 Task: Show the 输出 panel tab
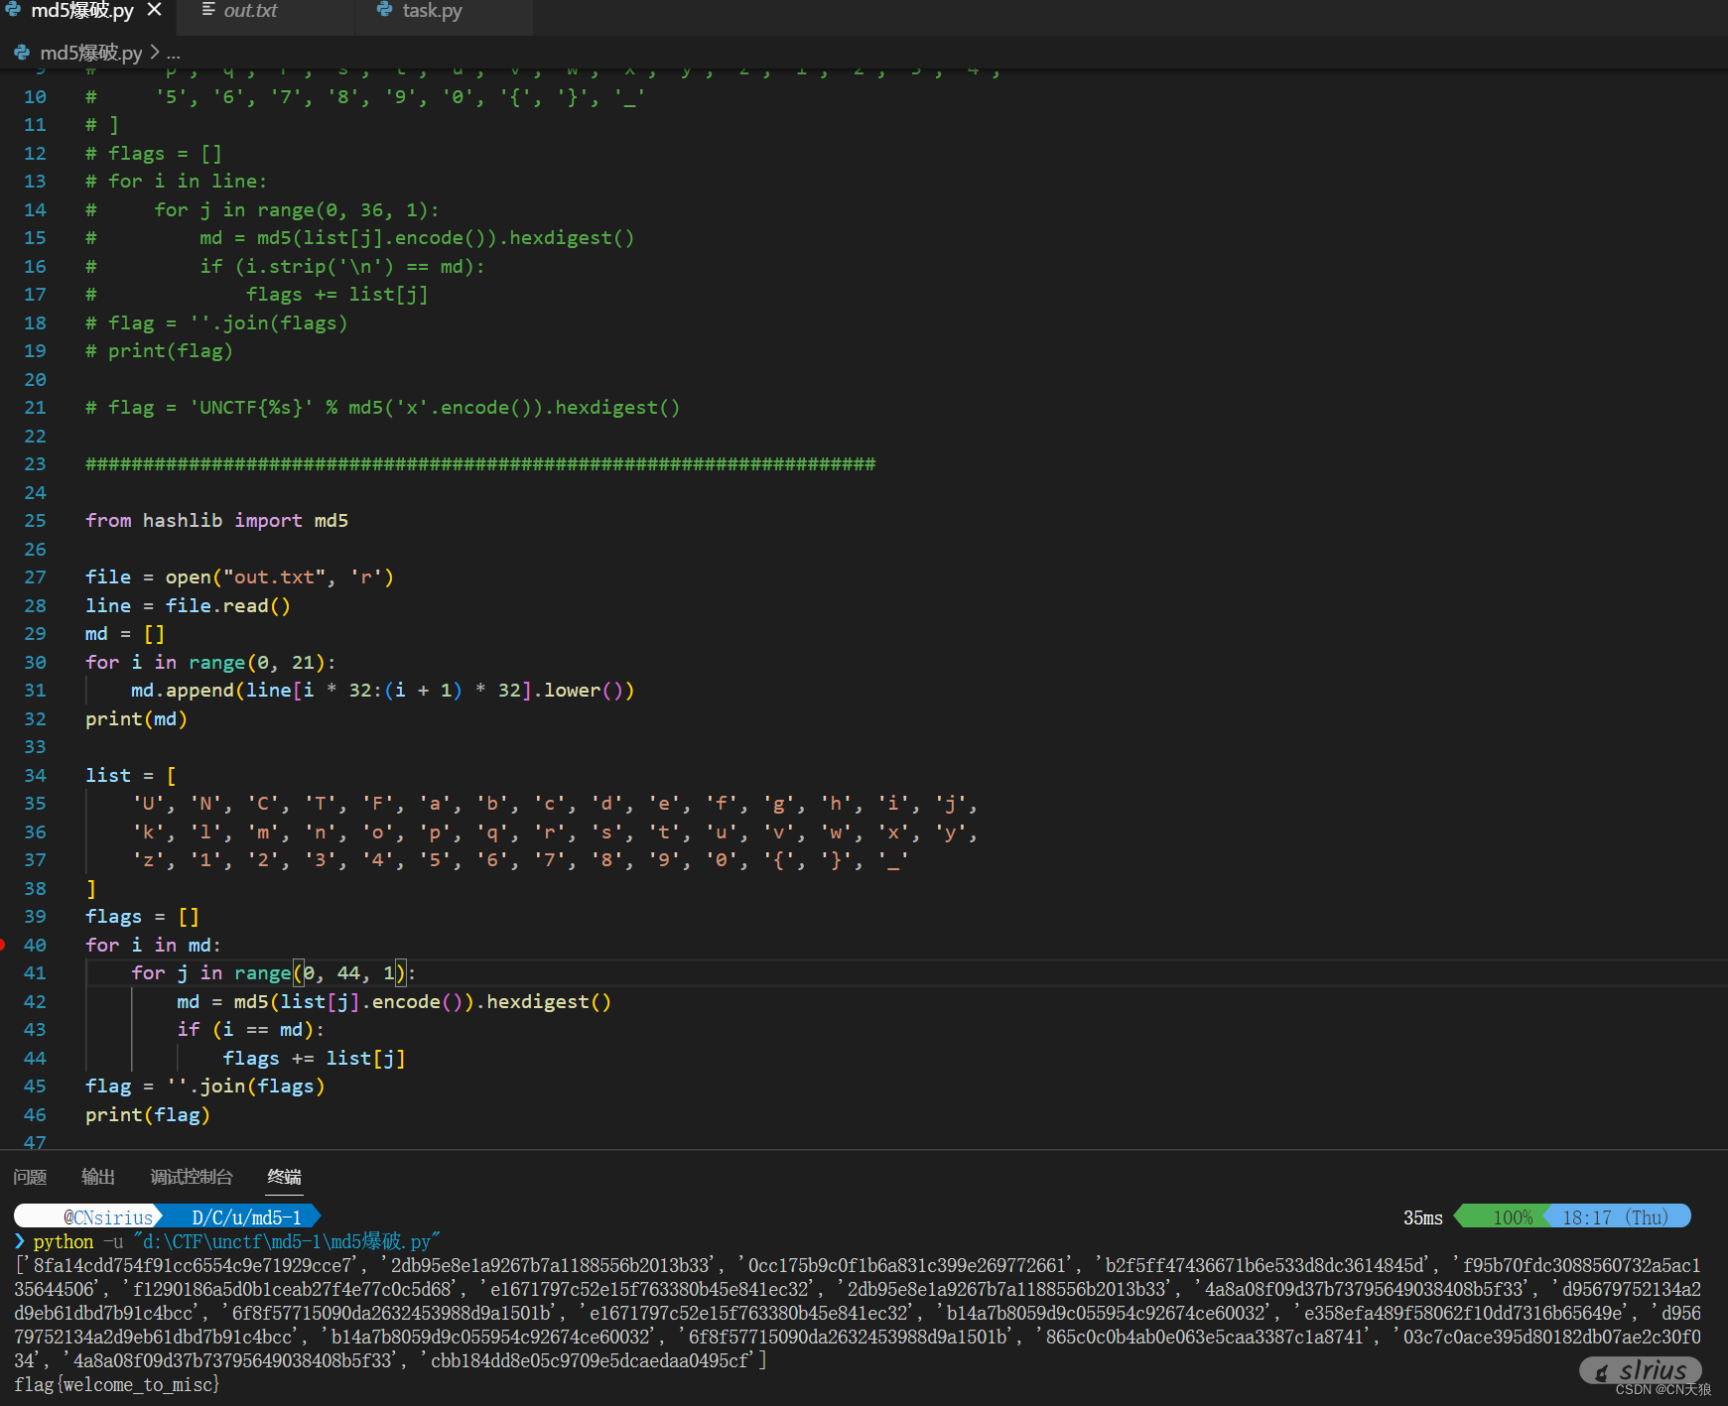pos(97,1177)
